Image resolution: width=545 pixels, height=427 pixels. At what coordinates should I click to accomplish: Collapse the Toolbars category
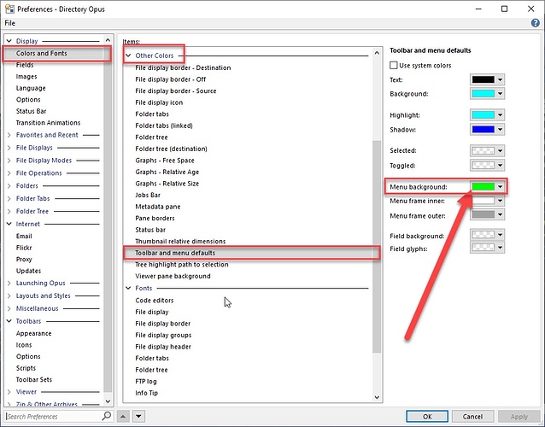9,321
